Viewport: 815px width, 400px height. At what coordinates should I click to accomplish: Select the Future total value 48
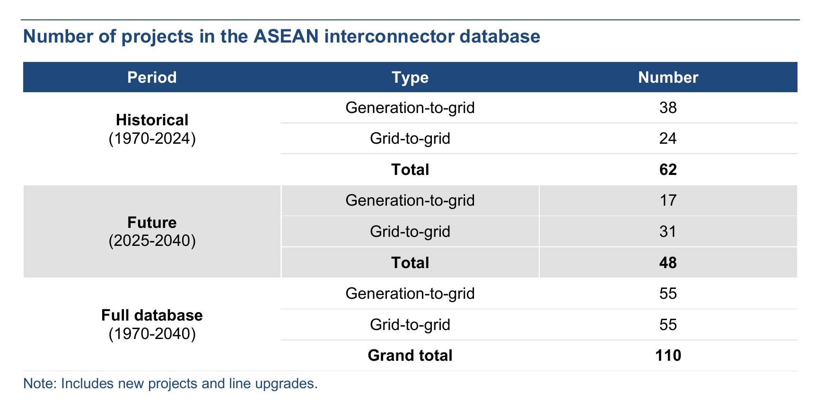pos(668,262)
